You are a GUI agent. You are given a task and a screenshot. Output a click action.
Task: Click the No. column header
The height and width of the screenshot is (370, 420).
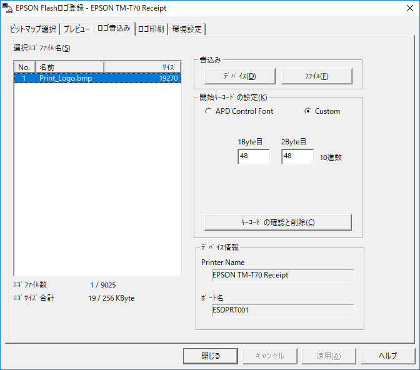(24, 67)
